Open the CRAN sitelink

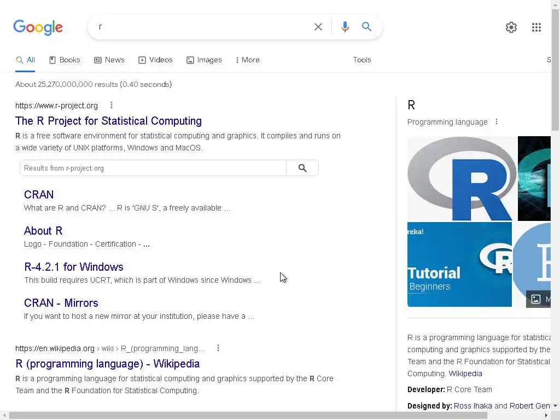pos(39,194)
